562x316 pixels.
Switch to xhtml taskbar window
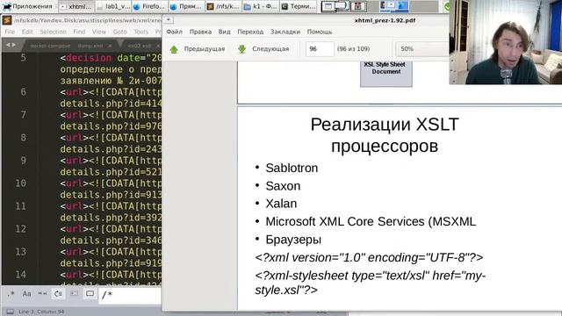coord(76,6)
